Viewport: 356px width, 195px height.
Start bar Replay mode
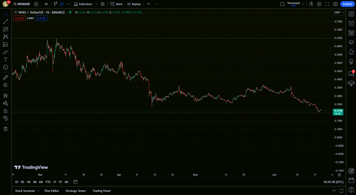click(134, 4)
